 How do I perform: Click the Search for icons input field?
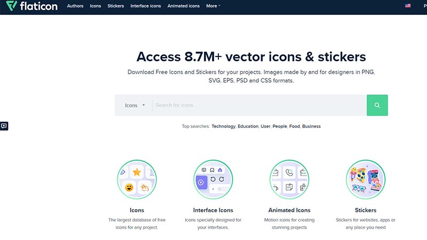[259, 105]
